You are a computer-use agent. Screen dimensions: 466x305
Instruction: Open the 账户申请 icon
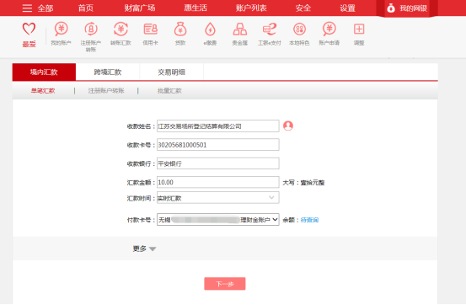329,29
